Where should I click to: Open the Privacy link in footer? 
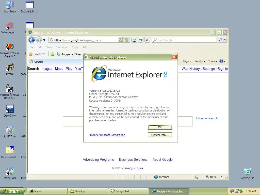(128, 168)
